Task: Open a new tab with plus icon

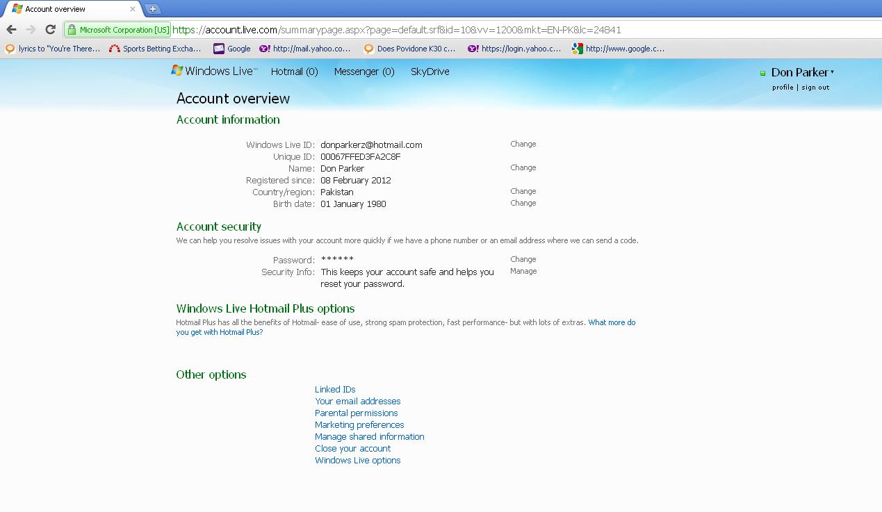Action: 152,9
